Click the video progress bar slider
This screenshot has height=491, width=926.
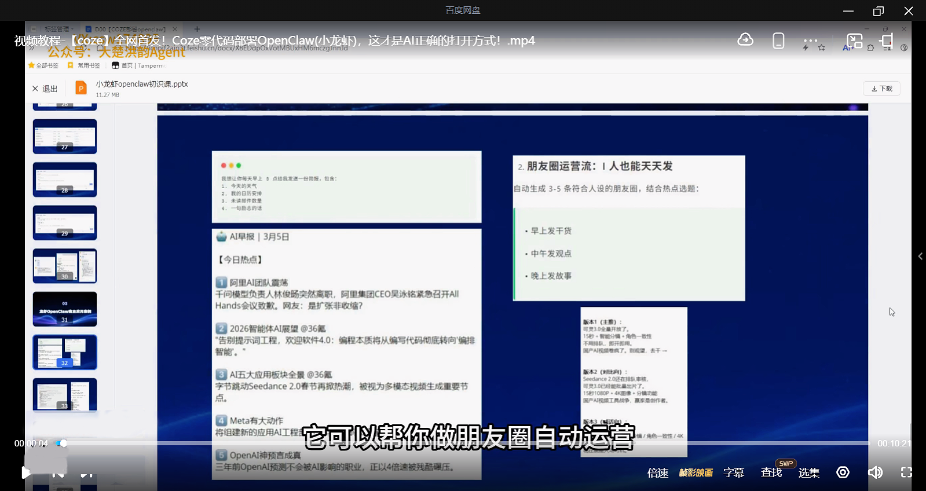[x=63, y=444]
